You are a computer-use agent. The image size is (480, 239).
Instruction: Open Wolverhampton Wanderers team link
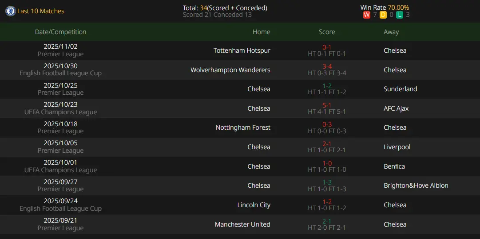[x=230, y=70]
